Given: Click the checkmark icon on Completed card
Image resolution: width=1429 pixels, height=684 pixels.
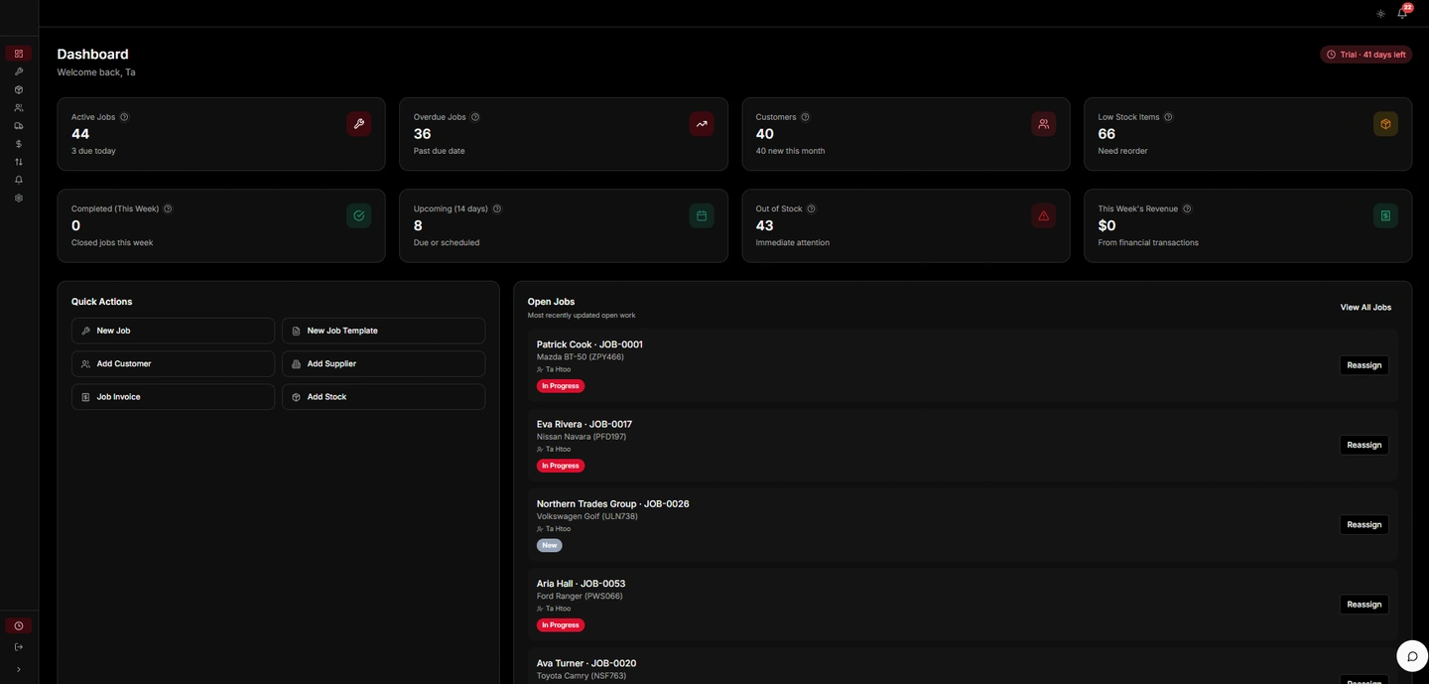Looking at the screenshot, I should (359, 215).
